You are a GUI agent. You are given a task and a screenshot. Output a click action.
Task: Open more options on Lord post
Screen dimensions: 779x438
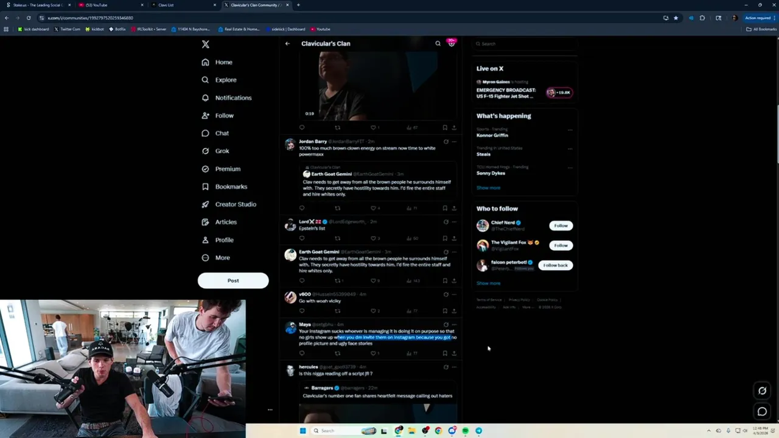click(453, 222)
